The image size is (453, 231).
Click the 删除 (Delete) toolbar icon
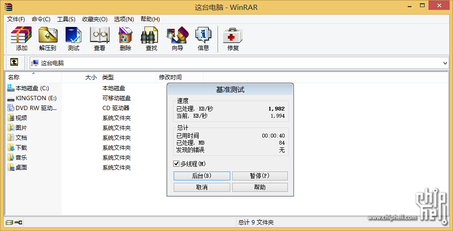tap(126, 35)
